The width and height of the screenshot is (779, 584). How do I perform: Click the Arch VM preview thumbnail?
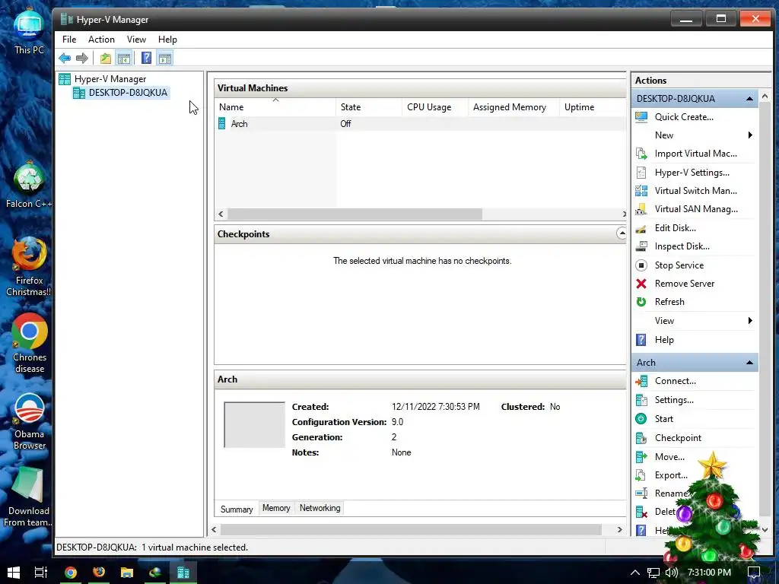(x=254, y=424)
